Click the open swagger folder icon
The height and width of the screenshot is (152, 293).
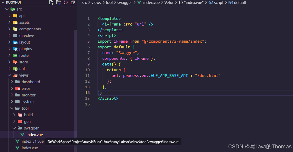[x=20, y=128]
